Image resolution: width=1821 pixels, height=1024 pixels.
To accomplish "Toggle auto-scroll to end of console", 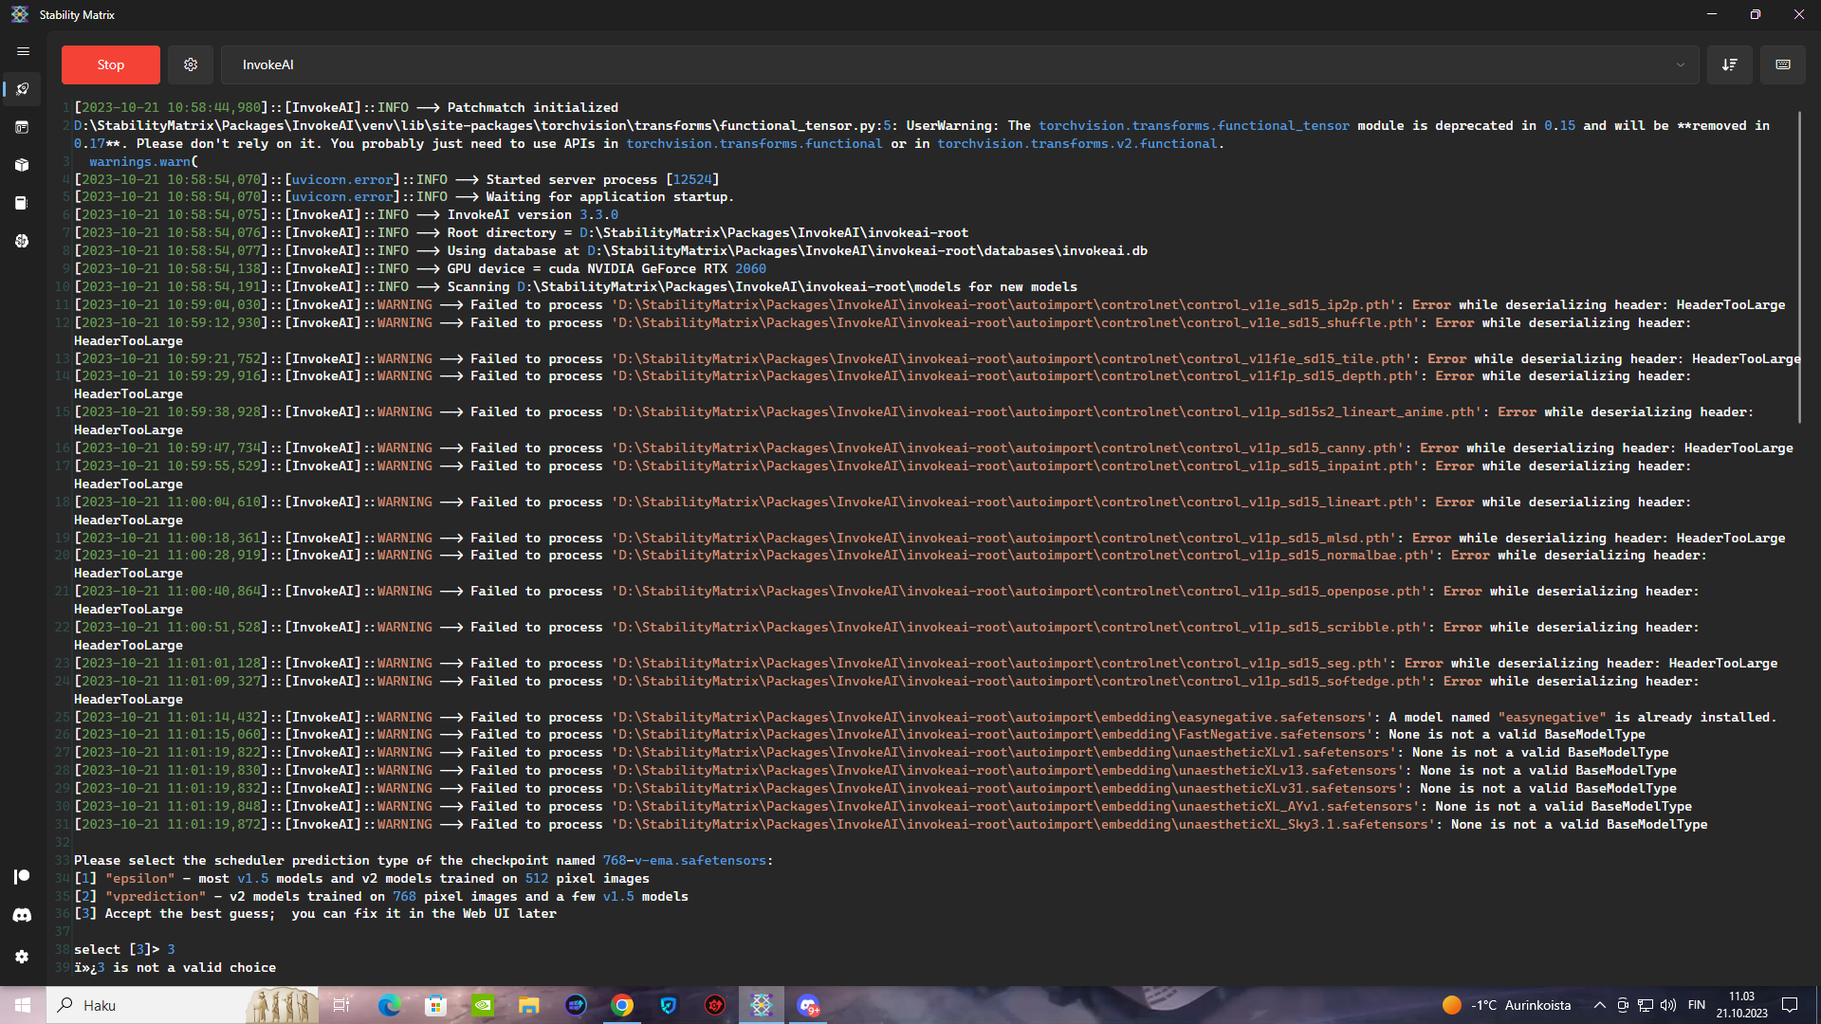I will click(x=1729, y=64).
